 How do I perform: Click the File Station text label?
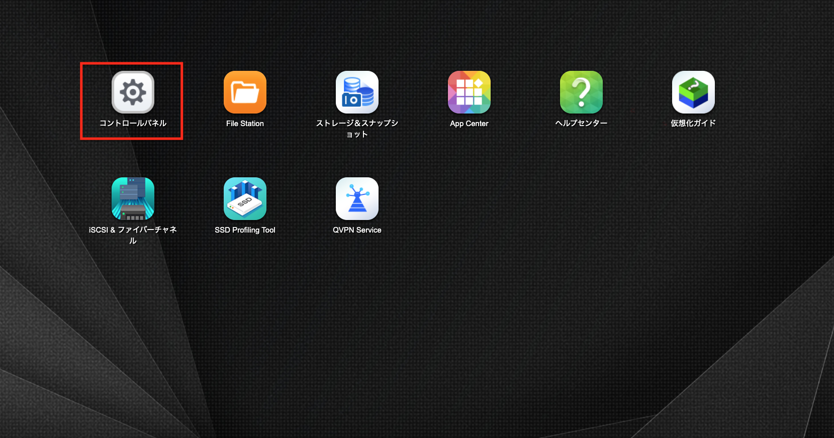pos(245,124)
